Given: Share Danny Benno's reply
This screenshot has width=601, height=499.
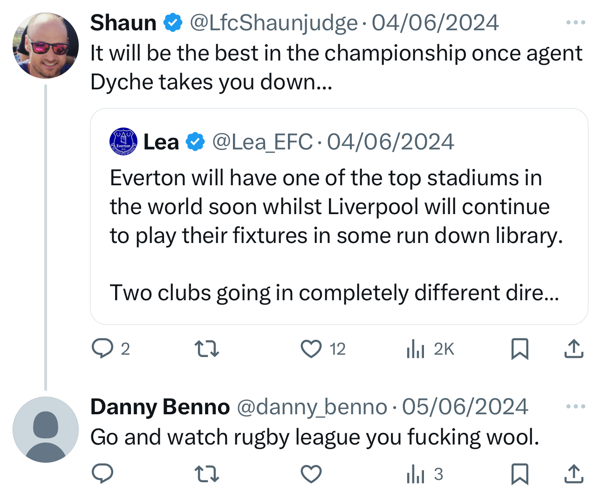Looking at the screenshot, I should pos(574,474).
